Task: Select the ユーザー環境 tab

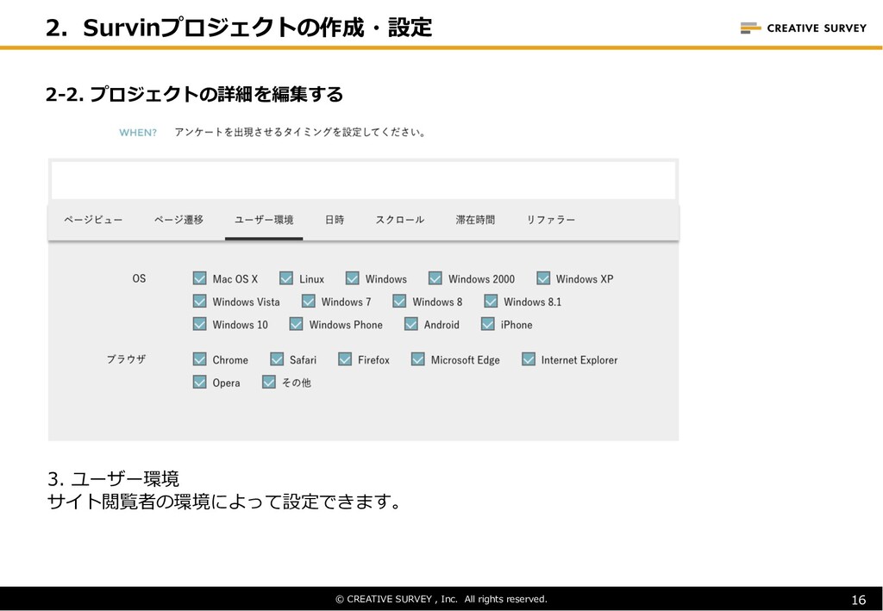Action: pyautogui.click(x=264, y=220)
